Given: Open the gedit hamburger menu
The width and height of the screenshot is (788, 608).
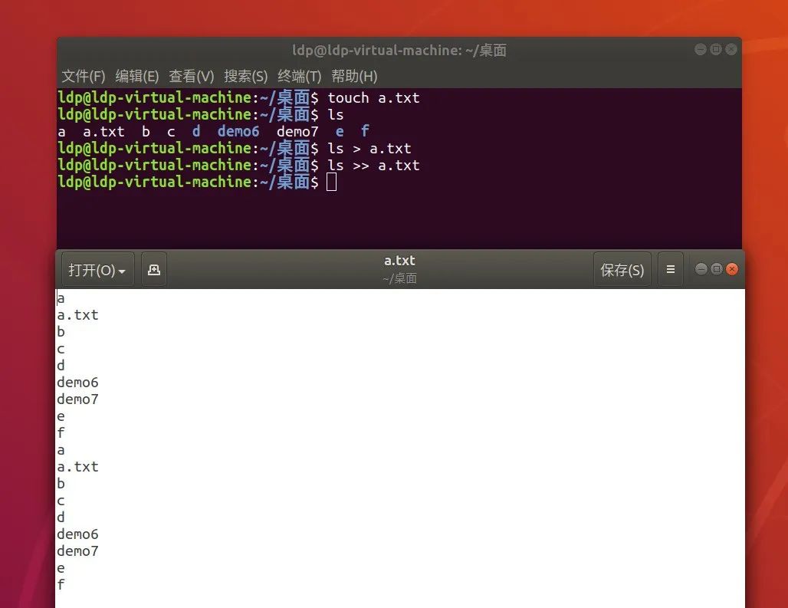Looking at the screenshot, I should (671, 270).
